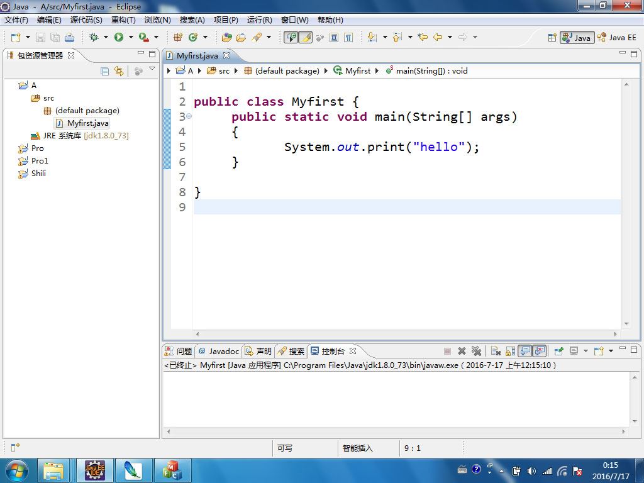This screenshot has height=483, width=644.
Task: Open the 运行(R) menu
Action: (x=259, y=20)
